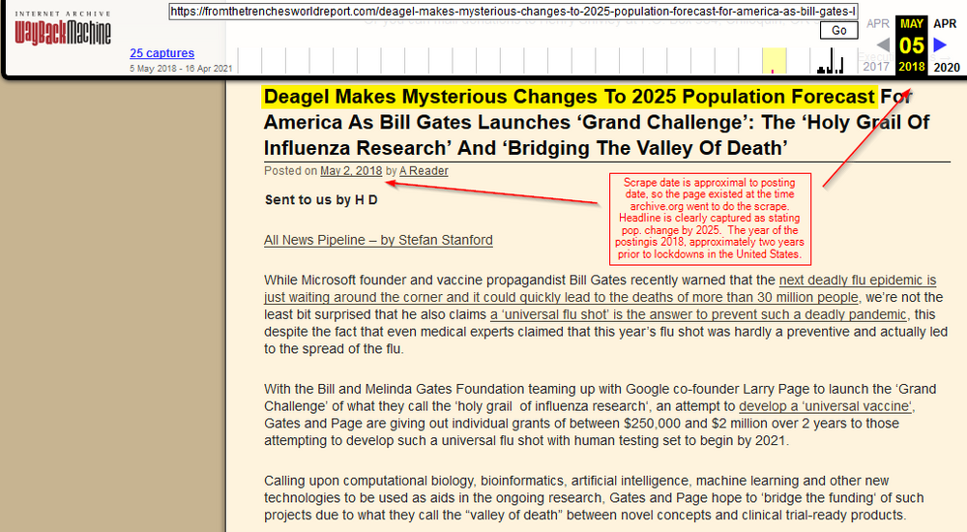Click the APR month label right of MAY

(945, 23)
